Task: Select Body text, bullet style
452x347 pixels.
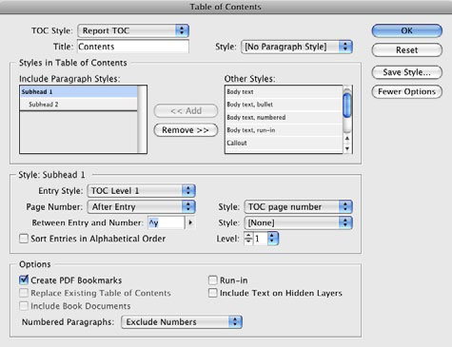Action: click(x=284, y=105)
